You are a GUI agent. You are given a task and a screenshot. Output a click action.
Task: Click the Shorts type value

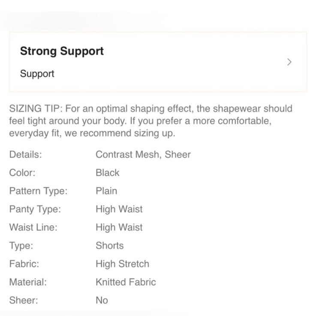(x=110, y=246)
